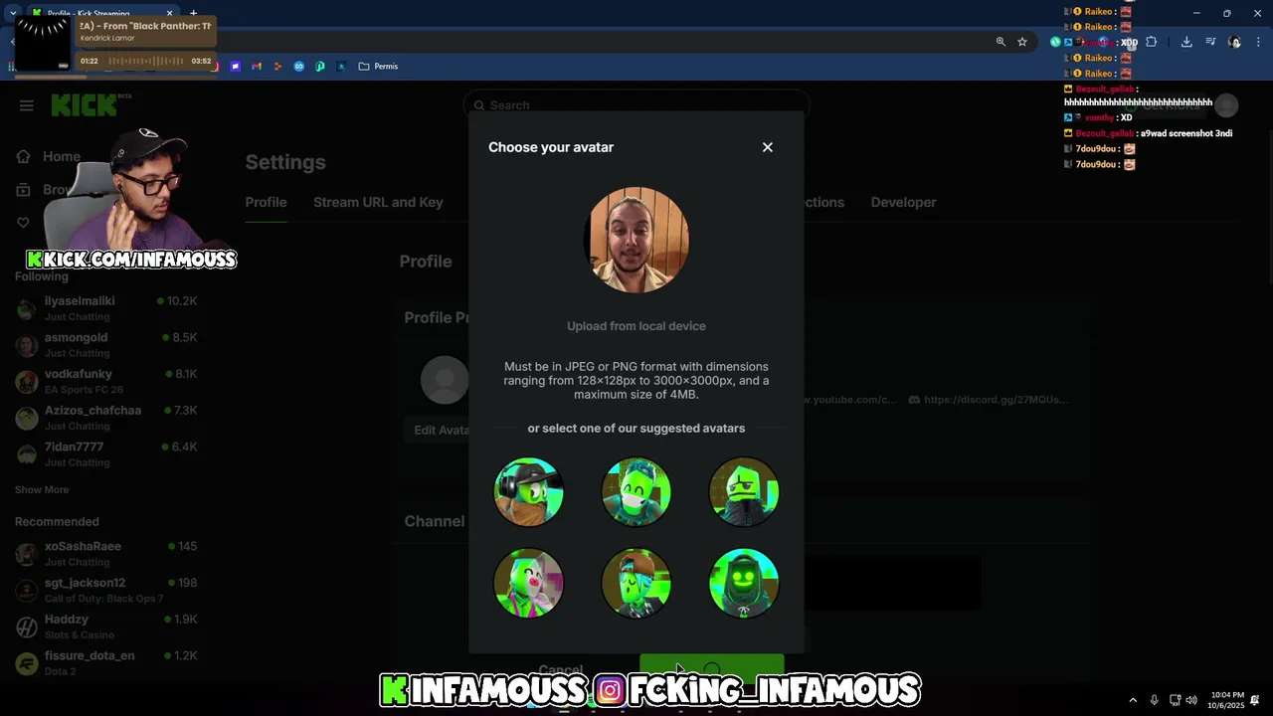Viewport: 1273px width, 716px height.
Task: Open the notifications bell in taskbar
Action: [1255, 700]
